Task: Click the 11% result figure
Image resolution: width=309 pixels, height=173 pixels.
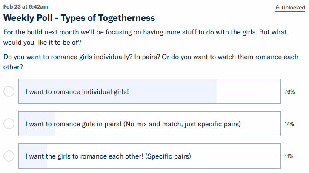Action: point(289,156)
